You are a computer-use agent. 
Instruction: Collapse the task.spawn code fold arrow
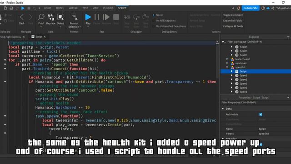point(5,116)
